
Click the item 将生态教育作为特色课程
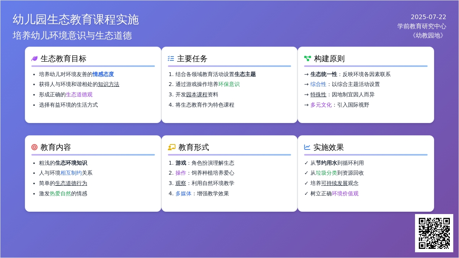(x=205, y=105)
